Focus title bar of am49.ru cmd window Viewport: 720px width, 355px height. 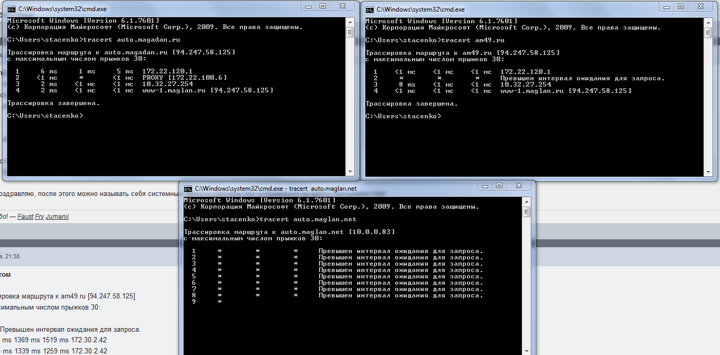click(x=528, y=9)
